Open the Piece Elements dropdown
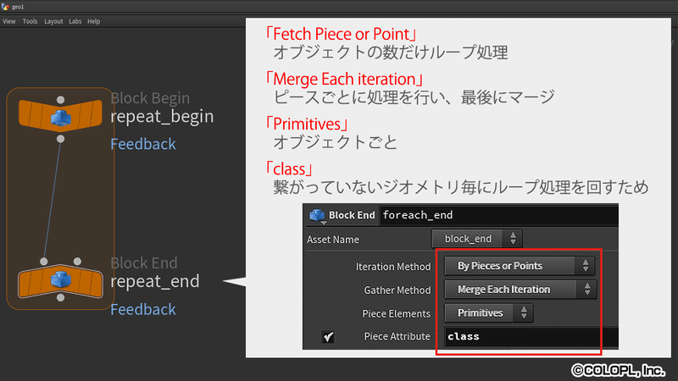Image resolution: width=678 pixels, height=381 pixels. pyautogui.click(x=489, y=312)
